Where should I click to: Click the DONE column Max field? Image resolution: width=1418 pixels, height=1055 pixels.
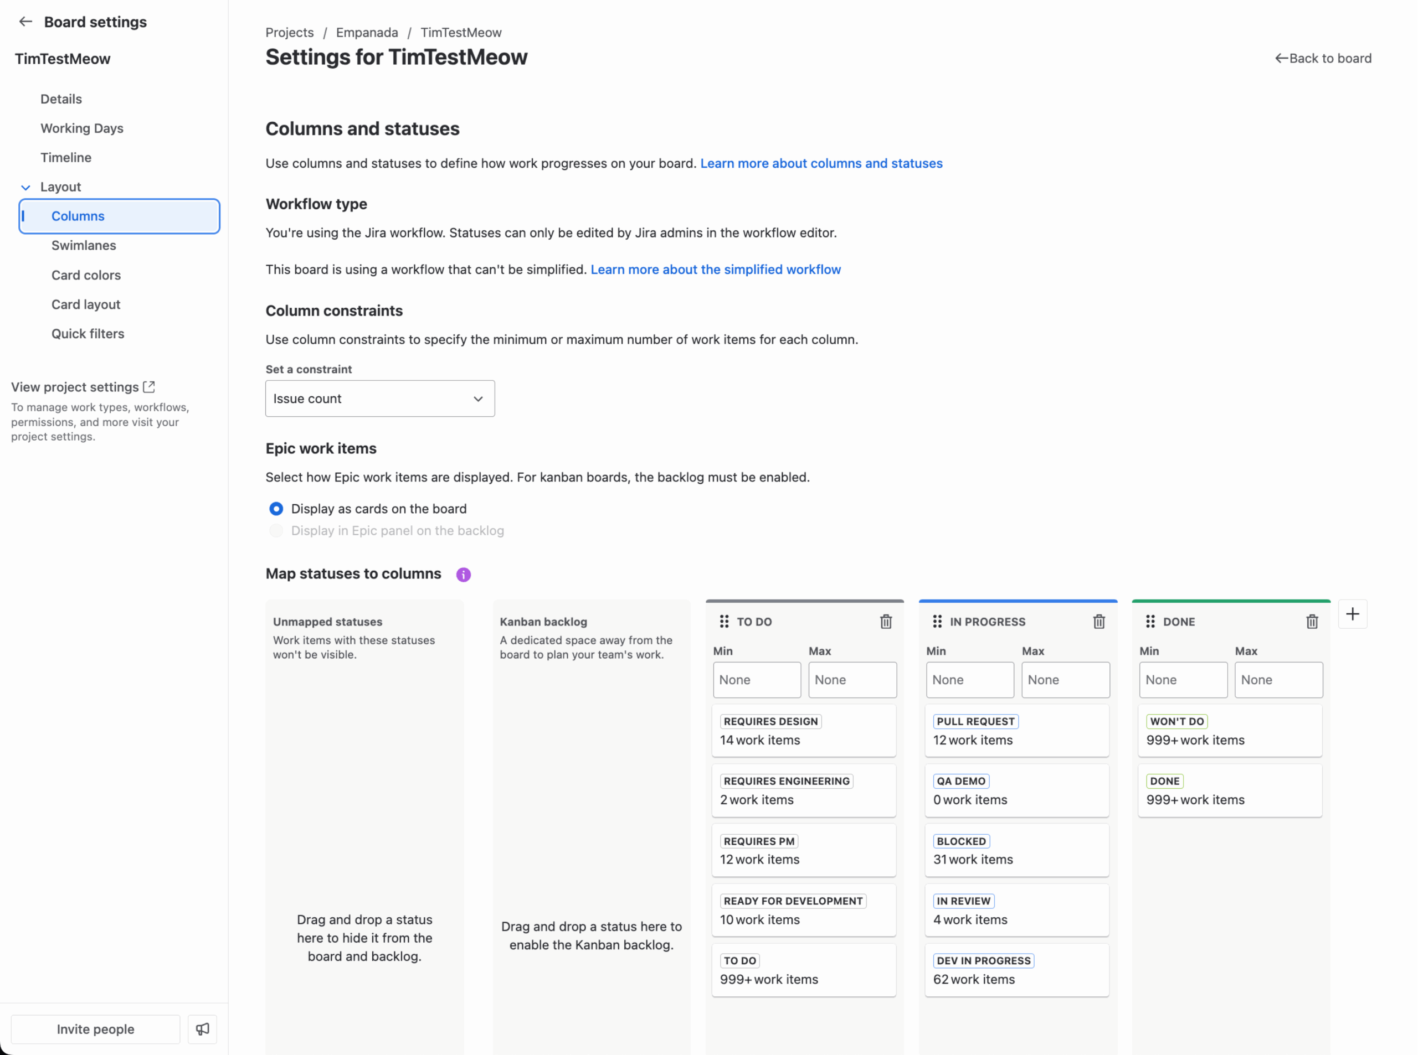coord(1278,680)
